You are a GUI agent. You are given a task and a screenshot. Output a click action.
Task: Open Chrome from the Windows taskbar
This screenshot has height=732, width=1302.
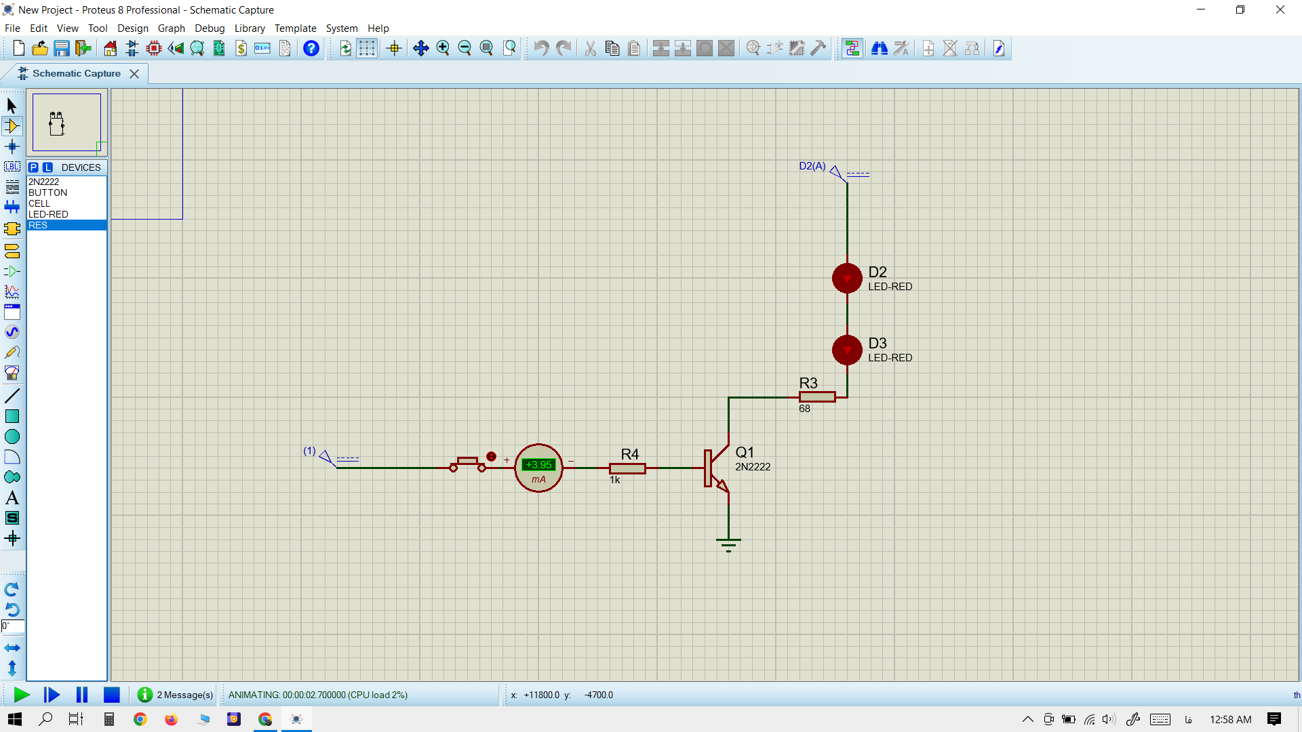(140, 719)
